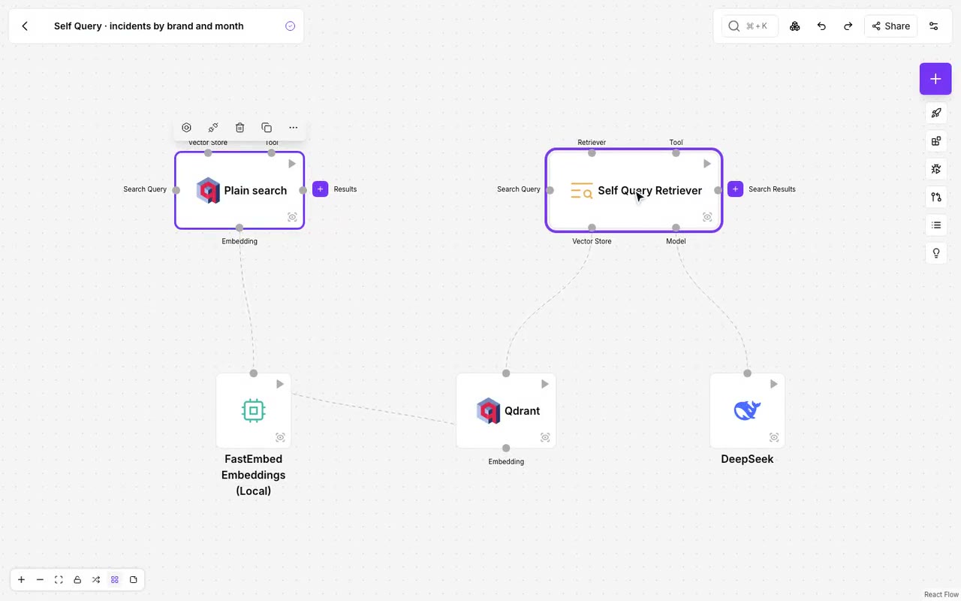Undo the last canvas action
This screenshot has height=601, width=961.
pyautogui.click(x=821, y=26)
